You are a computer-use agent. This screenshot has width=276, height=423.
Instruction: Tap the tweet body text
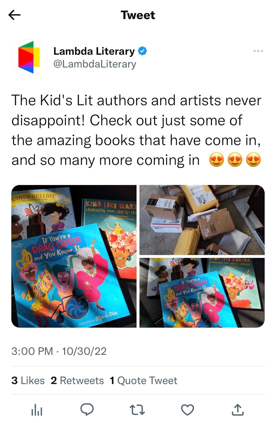pos(136,130)
